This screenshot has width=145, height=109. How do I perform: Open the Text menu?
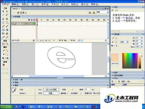click(x=55, y=4)
